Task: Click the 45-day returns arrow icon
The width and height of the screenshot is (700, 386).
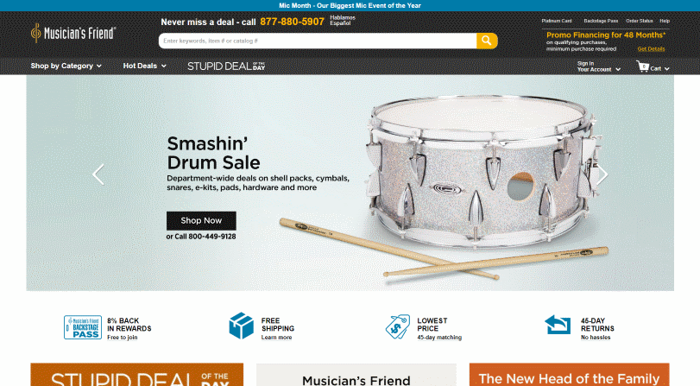Action: [558, 325]
